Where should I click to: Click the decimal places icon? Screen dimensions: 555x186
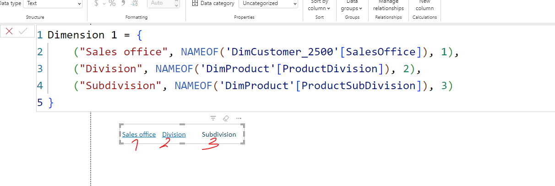point(134,3)
